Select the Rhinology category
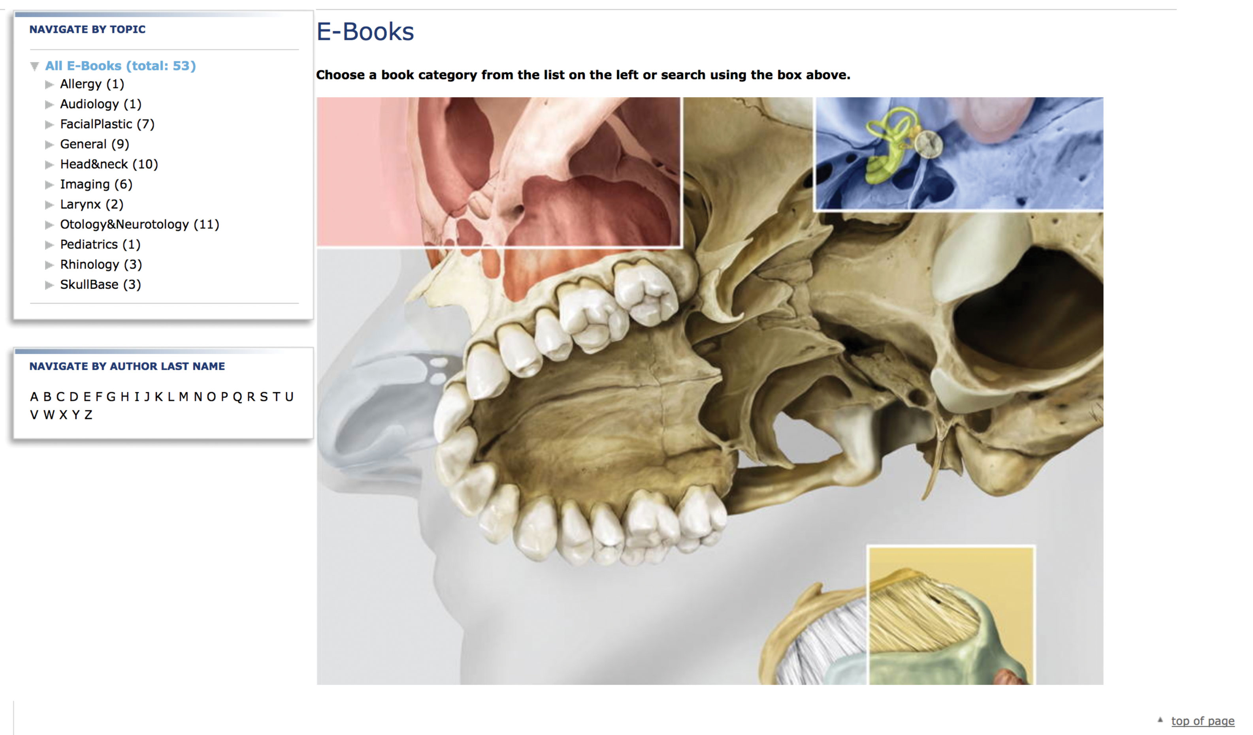Viewport: 1253px width, 735px height. coord(101,264)
